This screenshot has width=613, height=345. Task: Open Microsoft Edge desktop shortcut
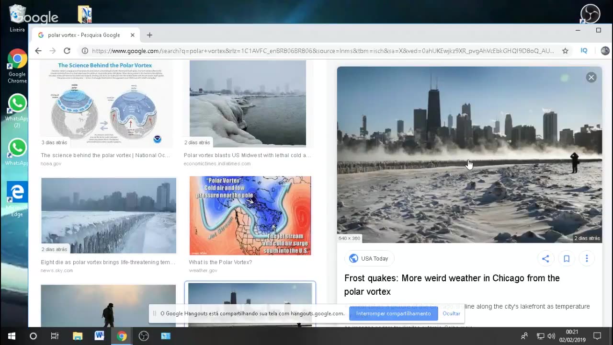tap(17, 199)
